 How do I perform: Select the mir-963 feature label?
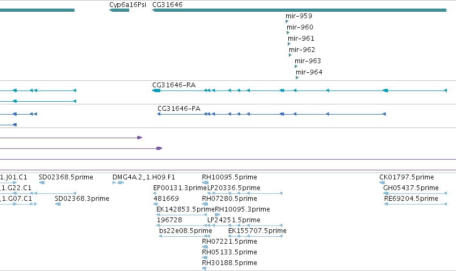coord(308,61)
